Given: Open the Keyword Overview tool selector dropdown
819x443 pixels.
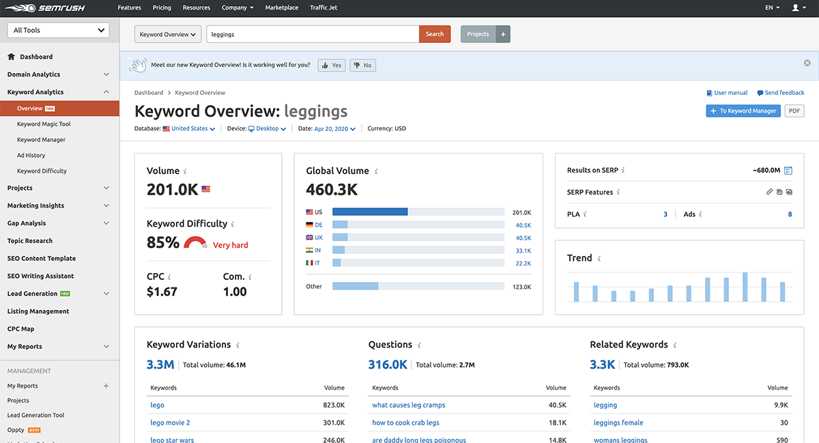Looking at the screenshot, I should coord(168,34).
